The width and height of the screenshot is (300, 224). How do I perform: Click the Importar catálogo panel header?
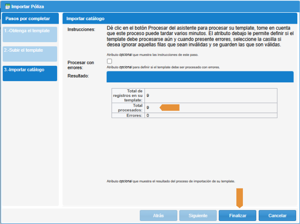(x=85, y=19)
